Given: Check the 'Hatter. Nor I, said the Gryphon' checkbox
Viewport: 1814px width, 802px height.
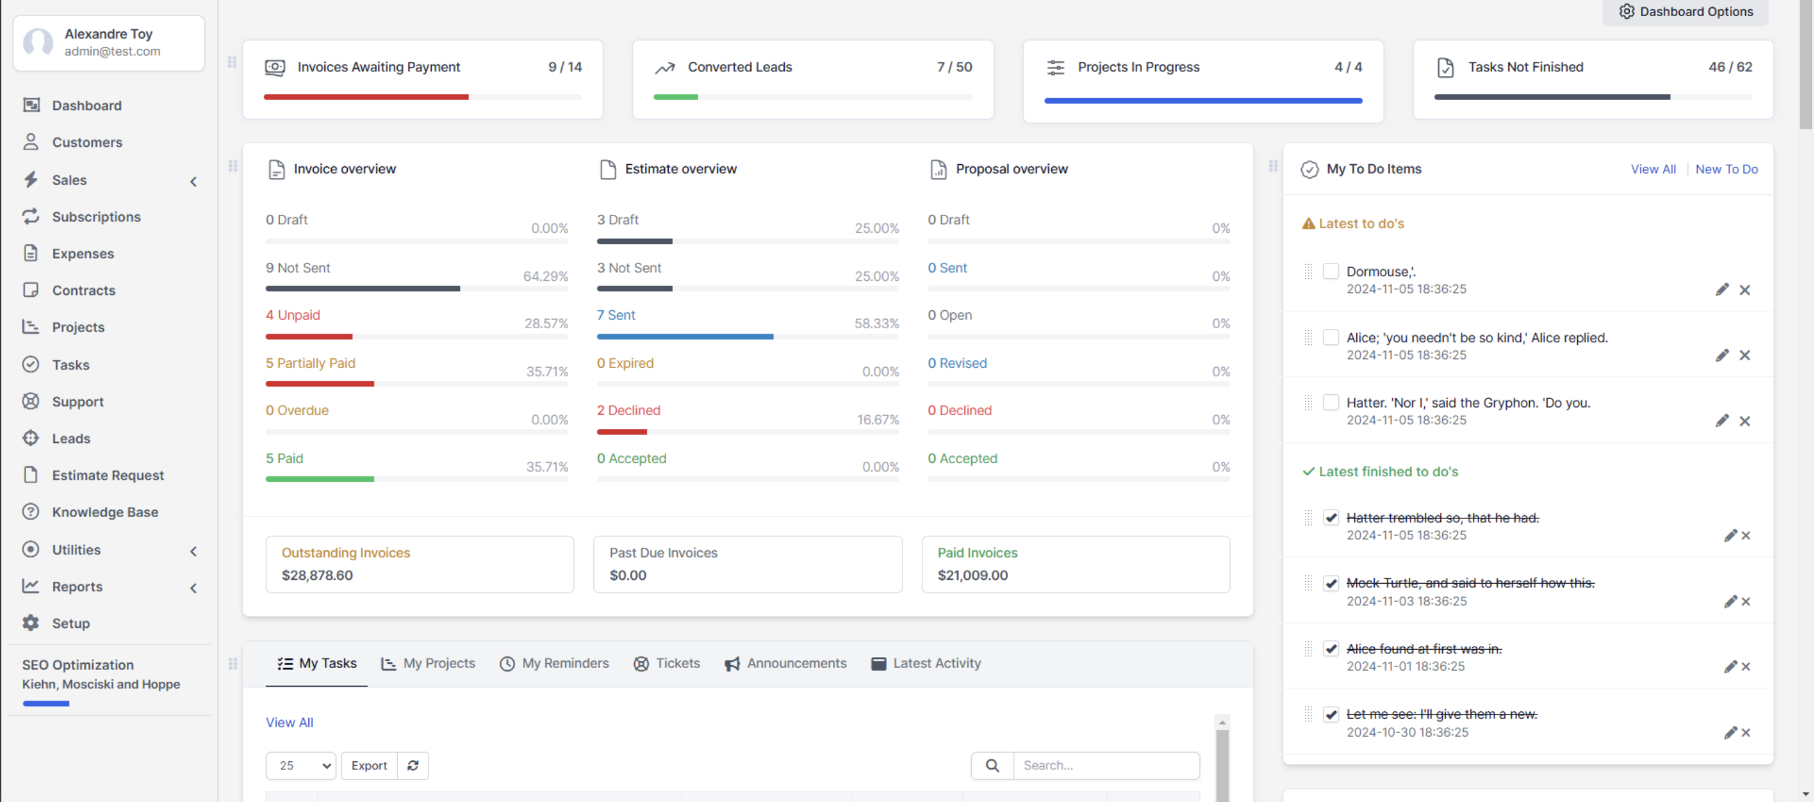Looking at the screenshot, I should click(x=1330, y=402).
